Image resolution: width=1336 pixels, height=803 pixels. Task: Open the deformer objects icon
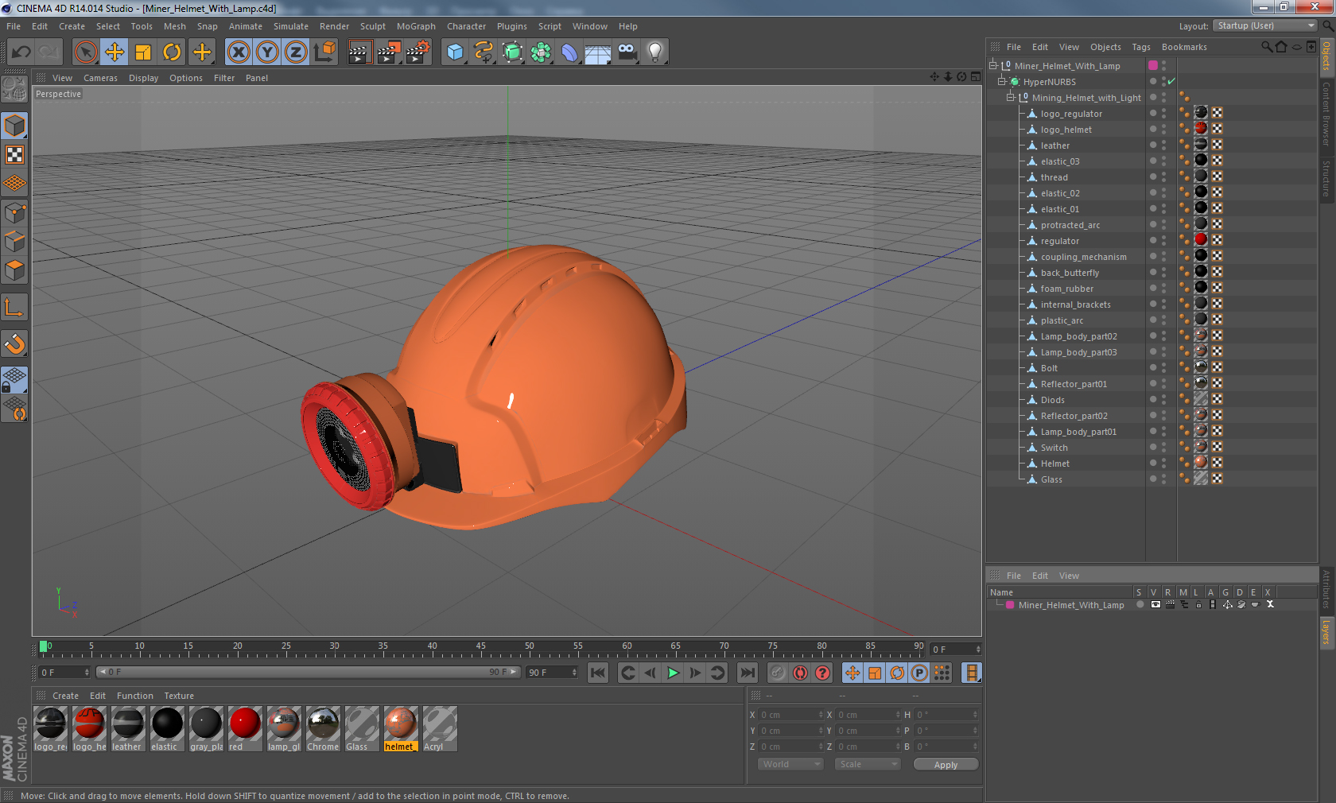tap(569, 52)
